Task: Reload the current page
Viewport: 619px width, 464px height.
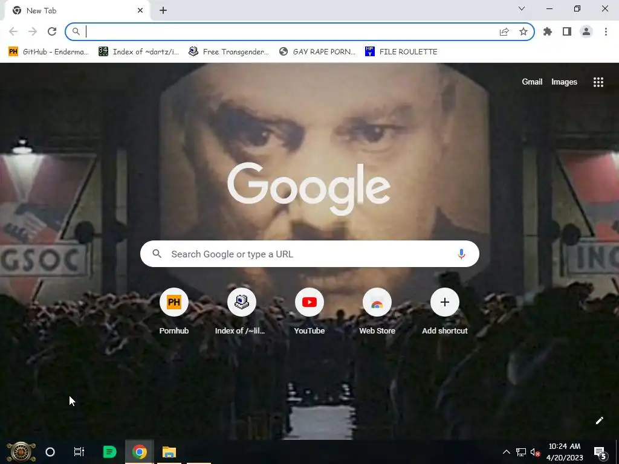Action: pyautogui.click(x=52, y=31)
